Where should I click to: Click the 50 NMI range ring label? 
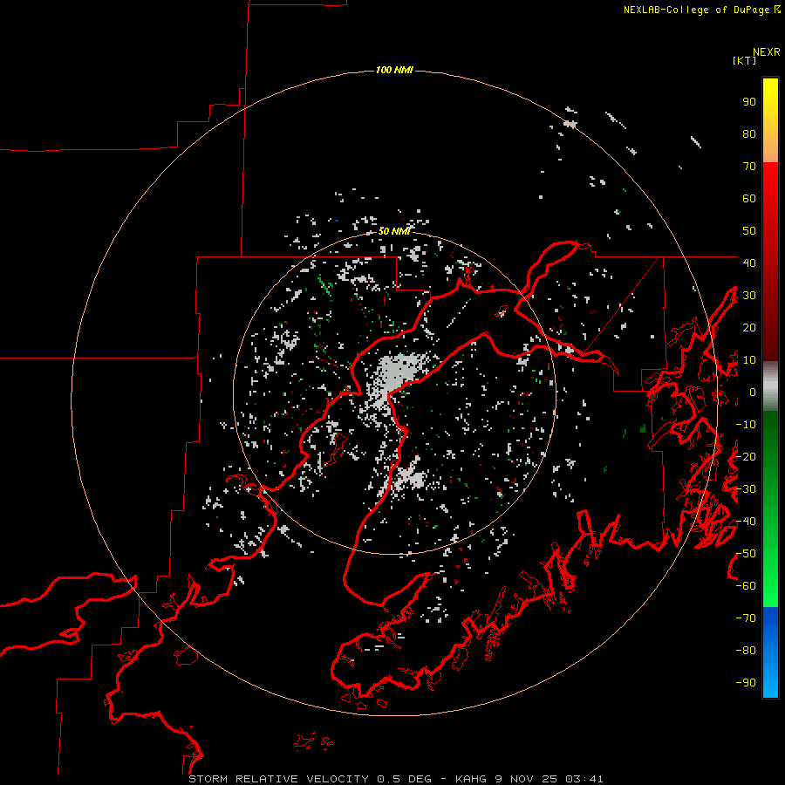click(x=394, y=231)
